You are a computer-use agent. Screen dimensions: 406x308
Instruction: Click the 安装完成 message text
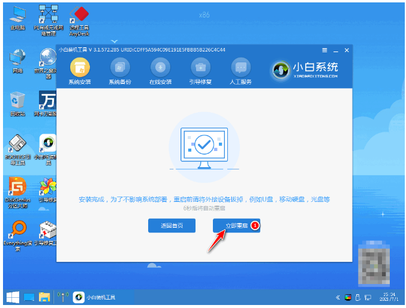pyautogui.click(x=204, y=200)
